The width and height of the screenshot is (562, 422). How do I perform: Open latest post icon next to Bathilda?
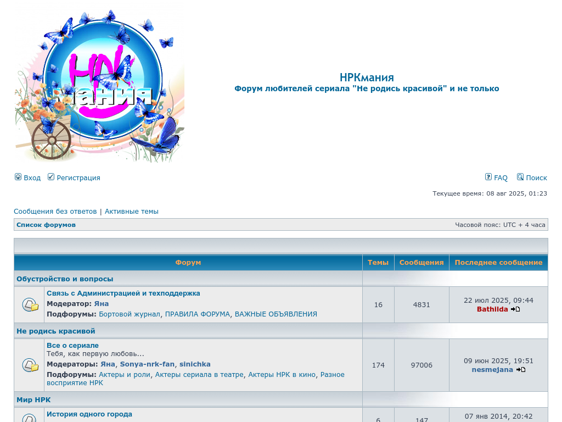click(515, 309)
